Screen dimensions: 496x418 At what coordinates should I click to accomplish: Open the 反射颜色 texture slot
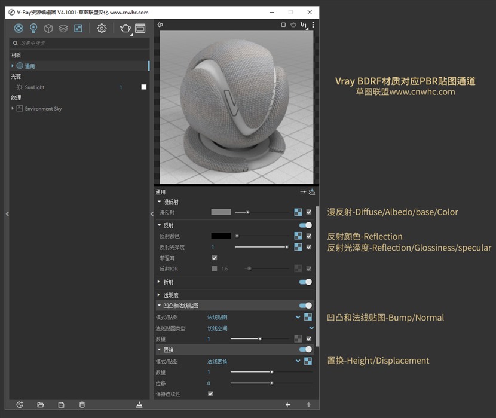coord(298,236)
